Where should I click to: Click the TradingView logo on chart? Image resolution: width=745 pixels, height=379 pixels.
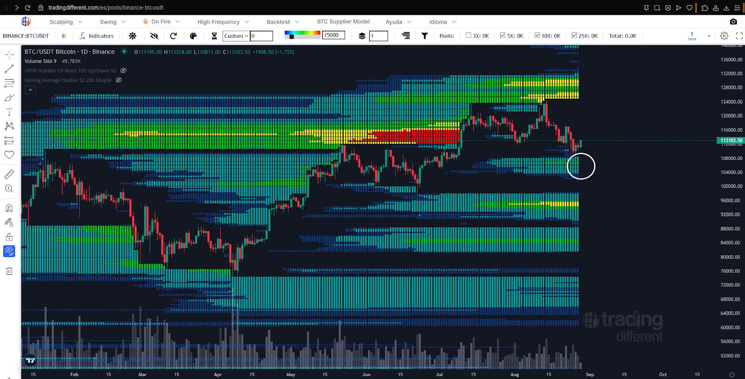click(31, 360)
